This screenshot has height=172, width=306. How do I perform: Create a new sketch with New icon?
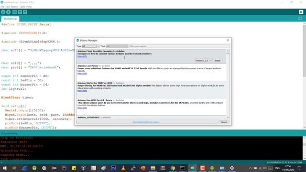(14, 12)
